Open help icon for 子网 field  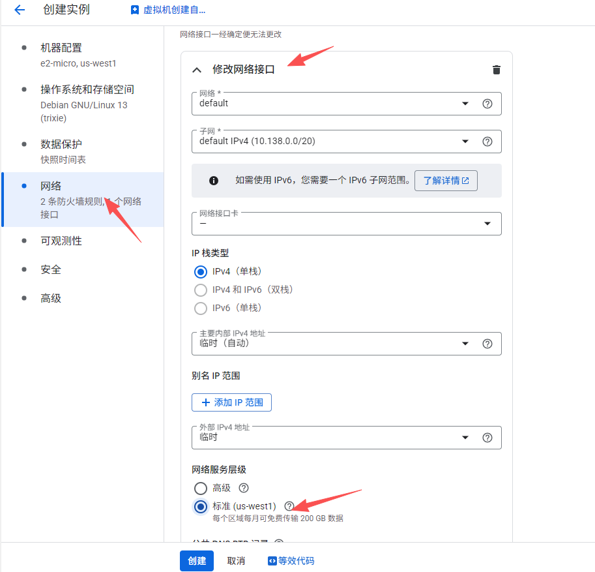(487, 142)
